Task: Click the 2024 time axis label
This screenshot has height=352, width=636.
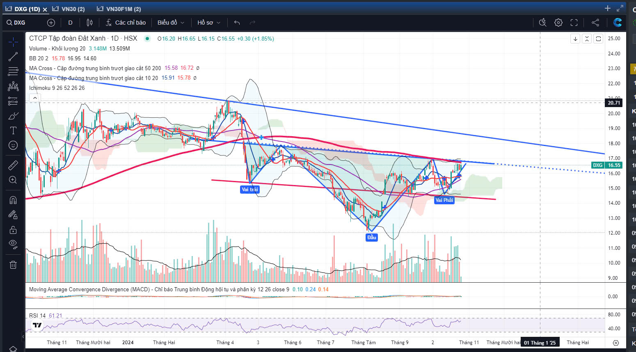Action: (x=128, y=343)
